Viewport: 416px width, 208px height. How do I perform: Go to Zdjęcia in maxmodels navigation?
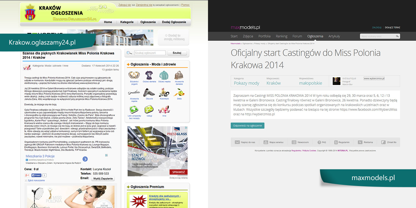click(x=248, y=36)
